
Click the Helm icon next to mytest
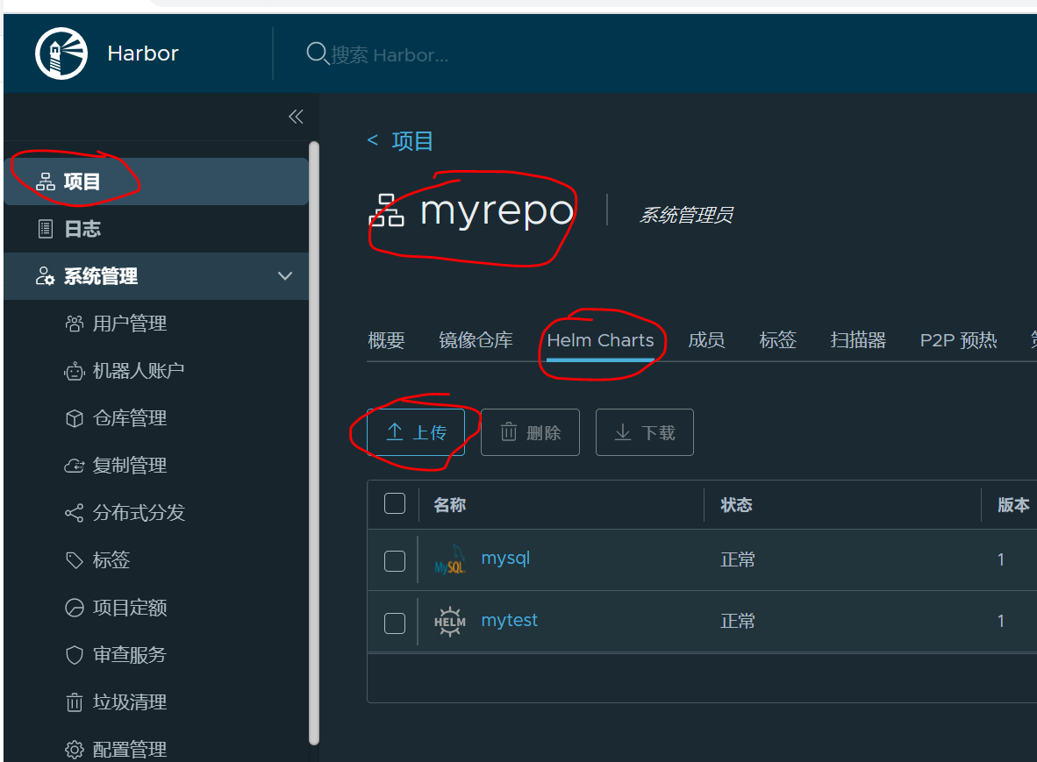coord(450,620)
